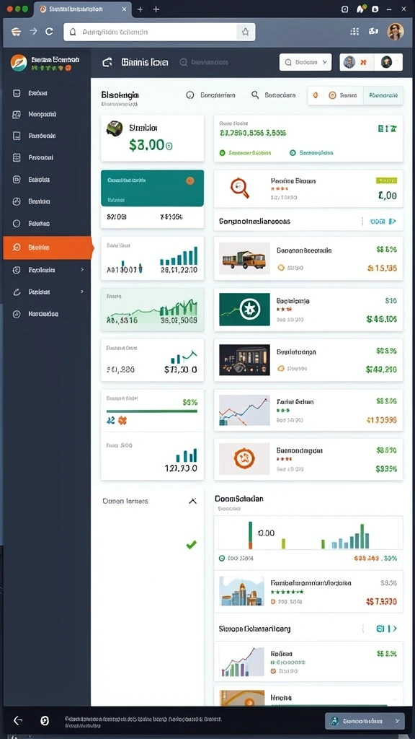Select the orange magnifying glass card icon
The height and width of the screenshot is (739, 415).
pyautogui.click(x=239, y=188)
